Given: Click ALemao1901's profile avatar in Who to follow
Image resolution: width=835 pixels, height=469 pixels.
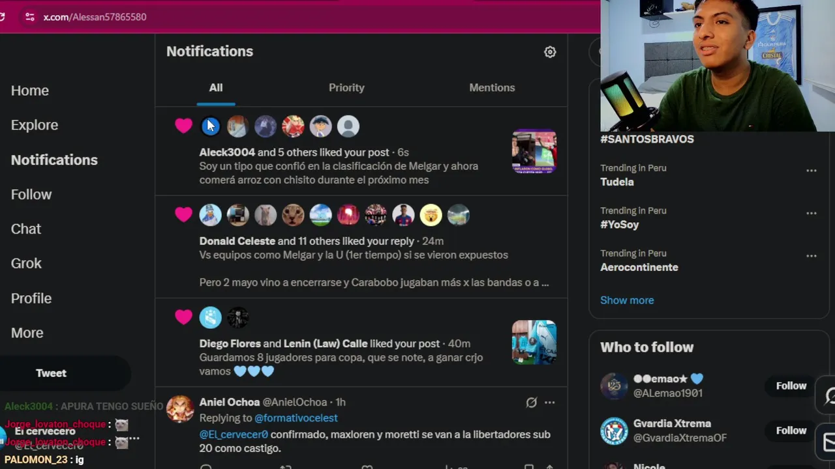Looking at the screenshot, I should 614,386.
